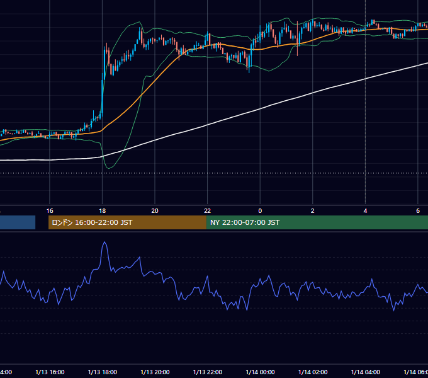Screen dimensions: 428x378
Task: Click the '2' hour label on the upper time axis
Action: (x=313, y=211)
